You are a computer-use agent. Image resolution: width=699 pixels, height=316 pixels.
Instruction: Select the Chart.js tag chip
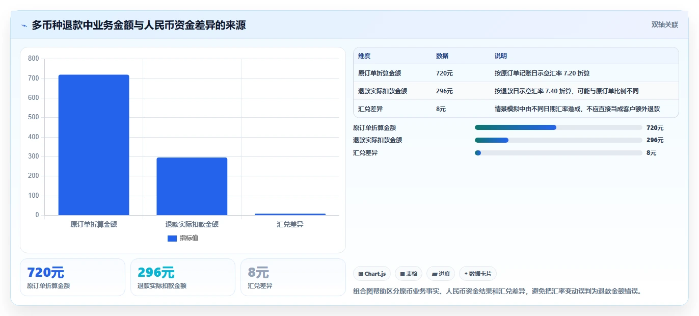tap(372, 274)
